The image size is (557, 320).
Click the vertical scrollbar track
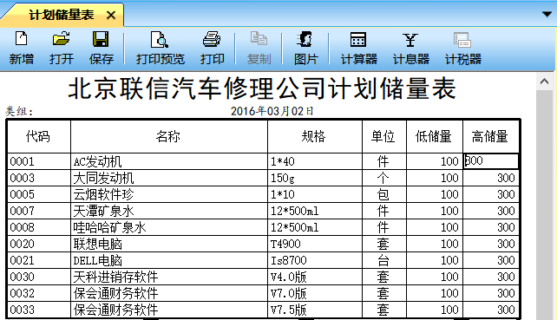coord(544,205)
